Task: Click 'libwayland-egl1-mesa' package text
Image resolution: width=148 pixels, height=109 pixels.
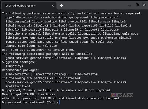Action: point(121,34)
